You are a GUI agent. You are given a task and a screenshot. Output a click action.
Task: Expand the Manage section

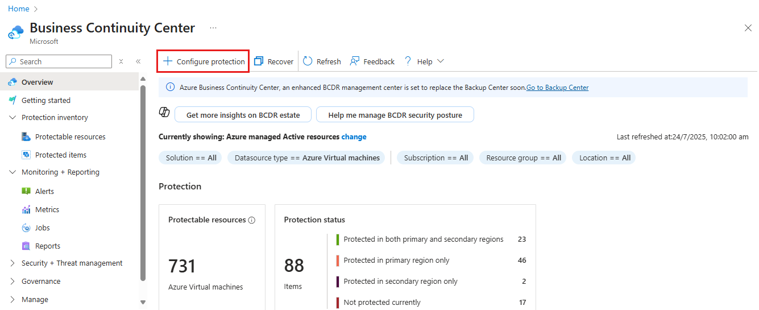13,300
